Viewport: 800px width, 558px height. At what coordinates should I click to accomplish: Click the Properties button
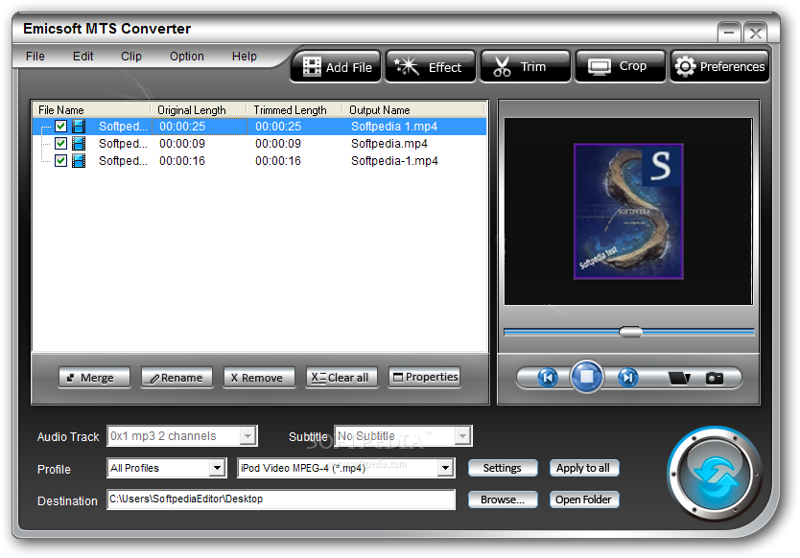pyautogui.click(x=425, y=378)
